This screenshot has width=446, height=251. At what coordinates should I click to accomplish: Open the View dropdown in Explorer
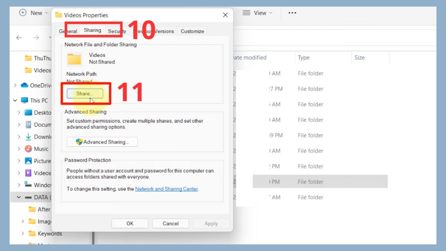tap(257, 13)
